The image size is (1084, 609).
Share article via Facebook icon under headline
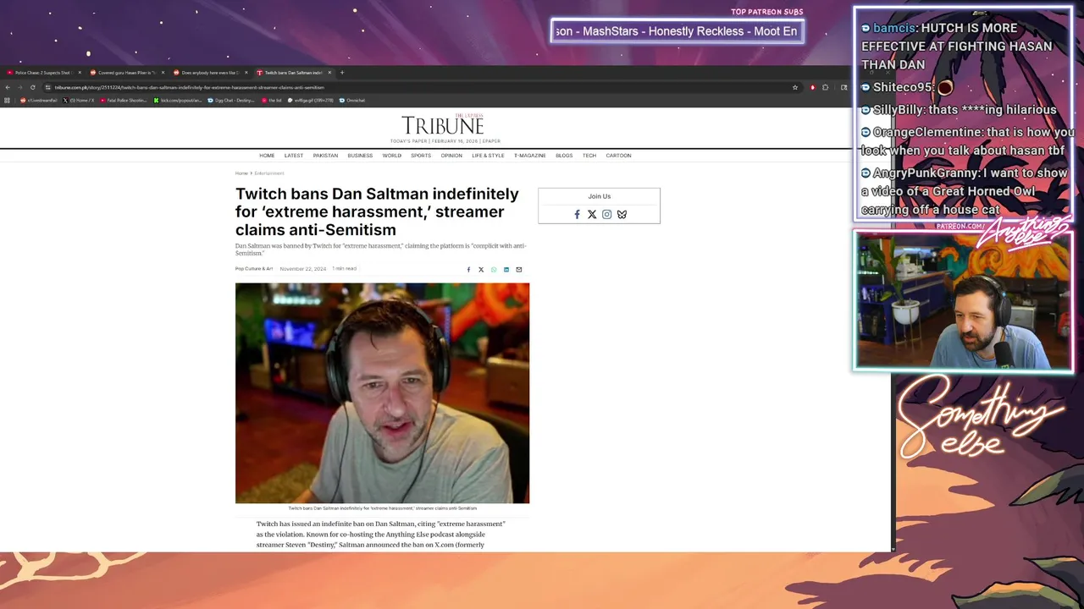point(468,270)
